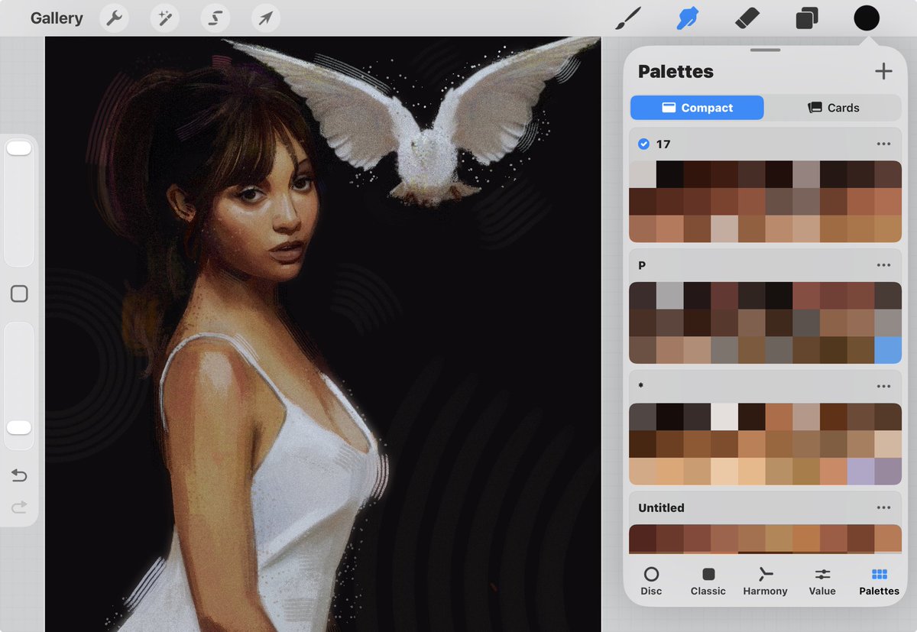Image resolution: width=917 pixels, height=632 pixels.
Task: Activate the Selection tool S icon
Action: [x=215, y=18]
